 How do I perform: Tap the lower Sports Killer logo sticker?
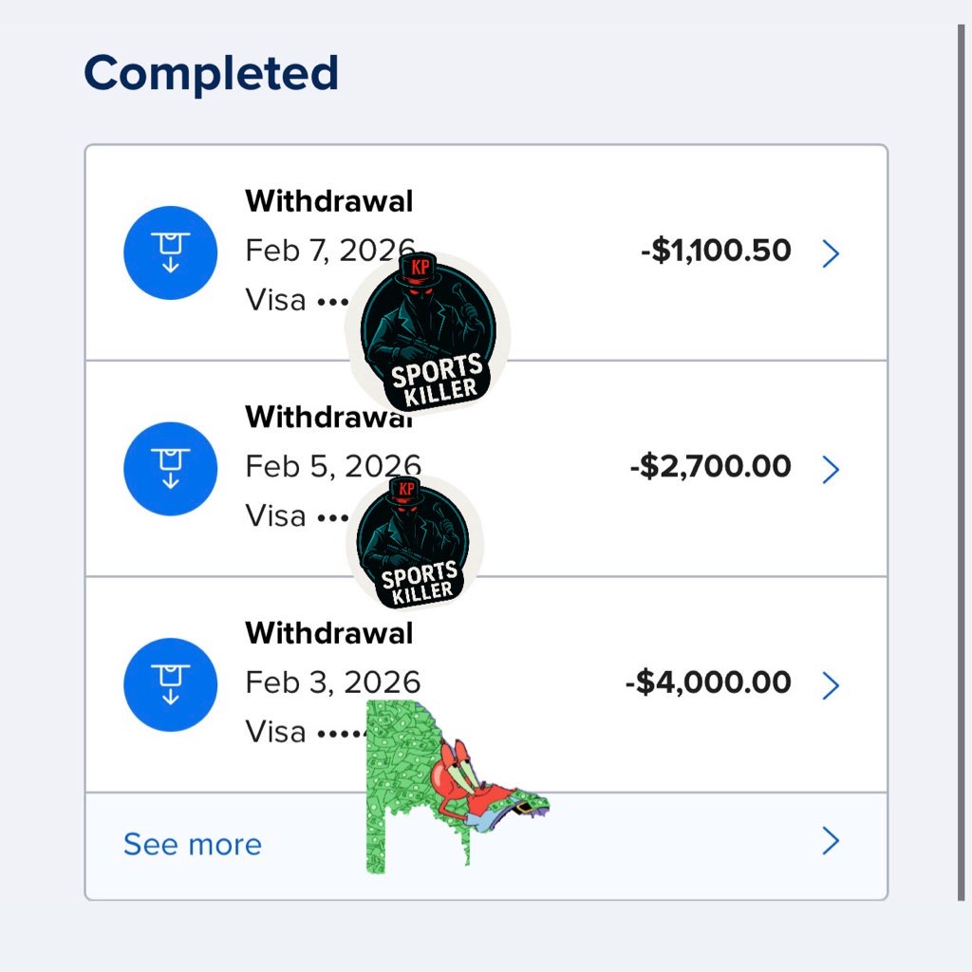point(416,543)
